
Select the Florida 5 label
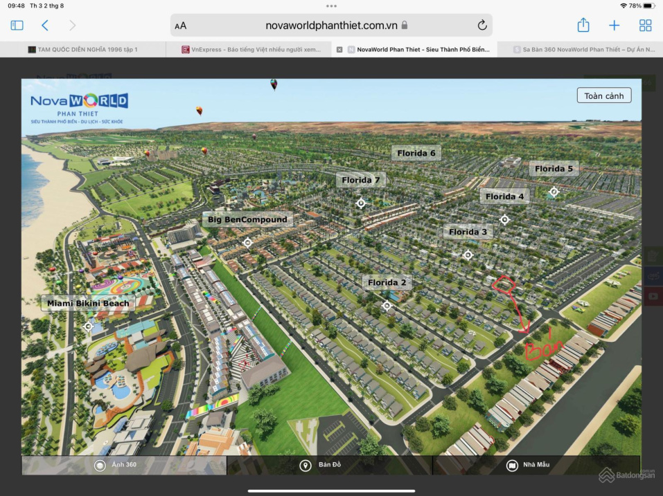(554, 169)
